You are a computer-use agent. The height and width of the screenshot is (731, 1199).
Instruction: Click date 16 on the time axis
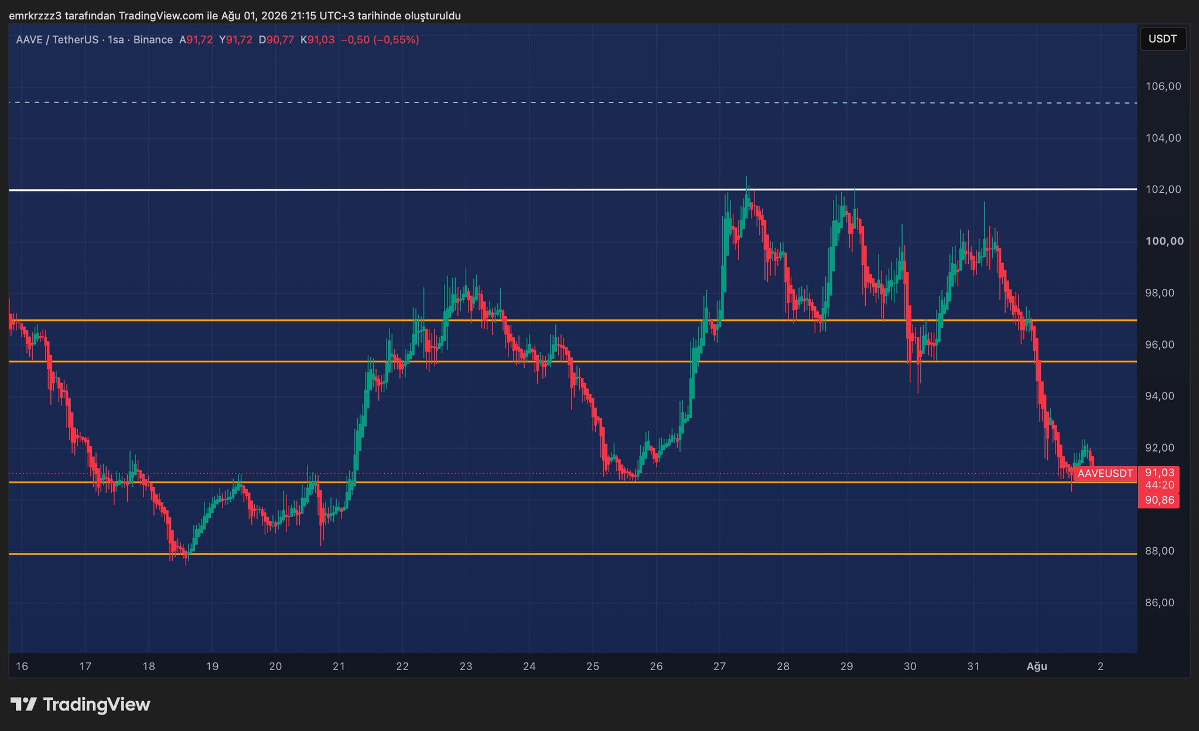pos(22,666)
